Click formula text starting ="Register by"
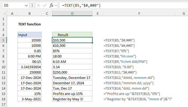This screenshot has height=107, width=188. coord(138,99)
